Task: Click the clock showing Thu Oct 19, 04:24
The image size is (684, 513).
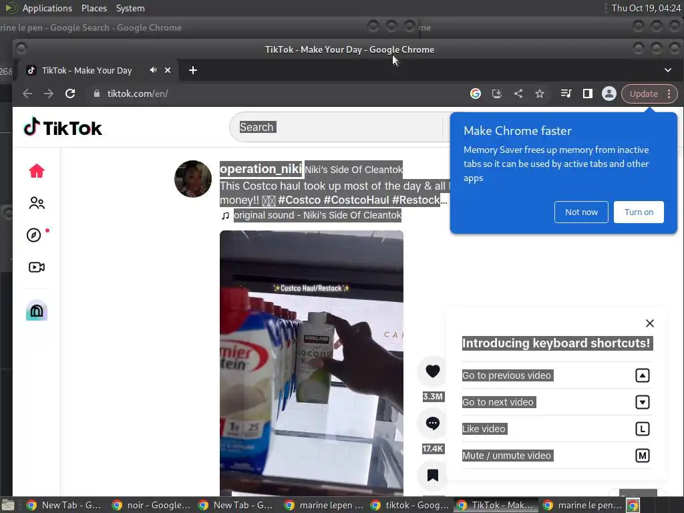Action: [646, 8]
